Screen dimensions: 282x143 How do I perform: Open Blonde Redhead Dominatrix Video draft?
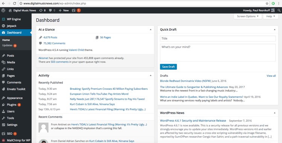point(185,81)
